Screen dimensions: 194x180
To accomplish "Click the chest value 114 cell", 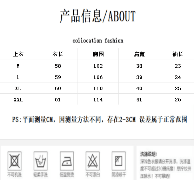I will tap(98, 100).
